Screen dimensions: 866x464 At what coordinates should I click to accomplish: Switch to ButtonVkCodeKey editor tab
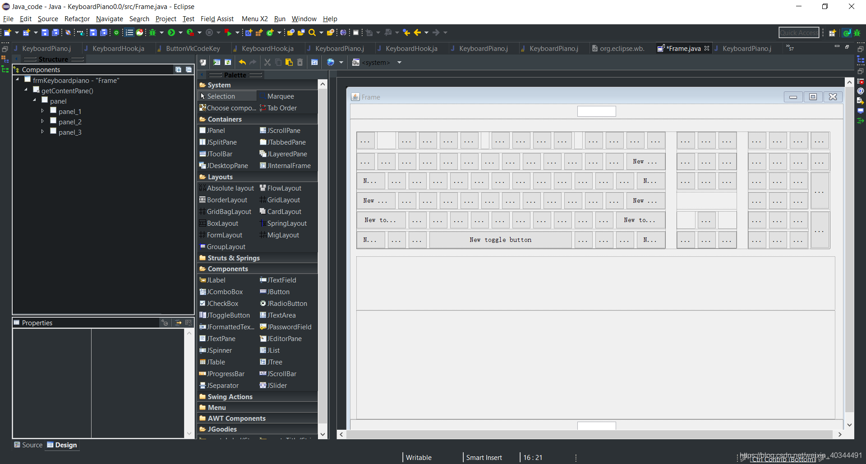tap(193, 48)
